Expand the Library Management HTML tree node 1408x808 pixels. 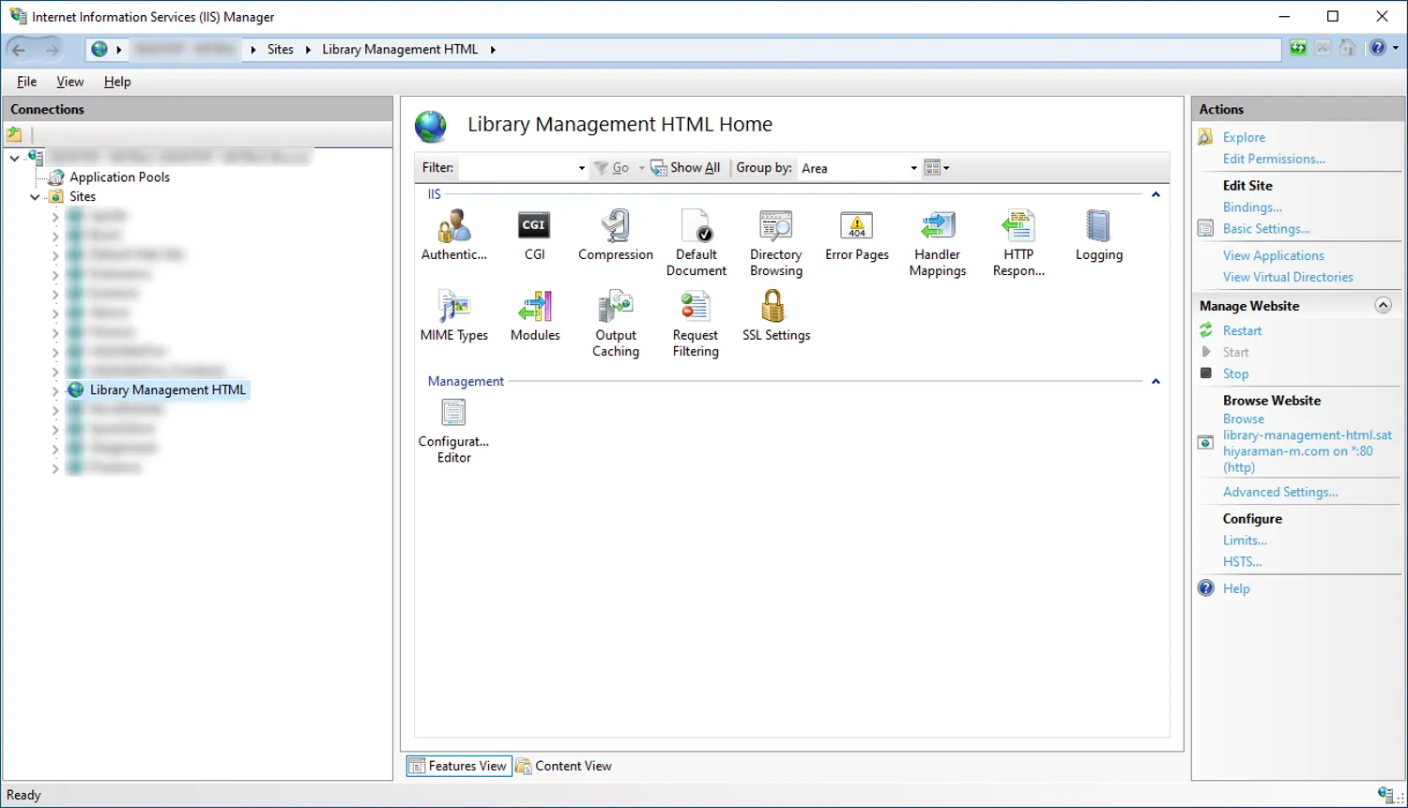click(55, 390)
